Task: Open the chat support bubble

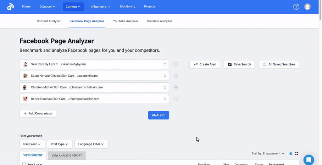Action: tap(309, 160)
